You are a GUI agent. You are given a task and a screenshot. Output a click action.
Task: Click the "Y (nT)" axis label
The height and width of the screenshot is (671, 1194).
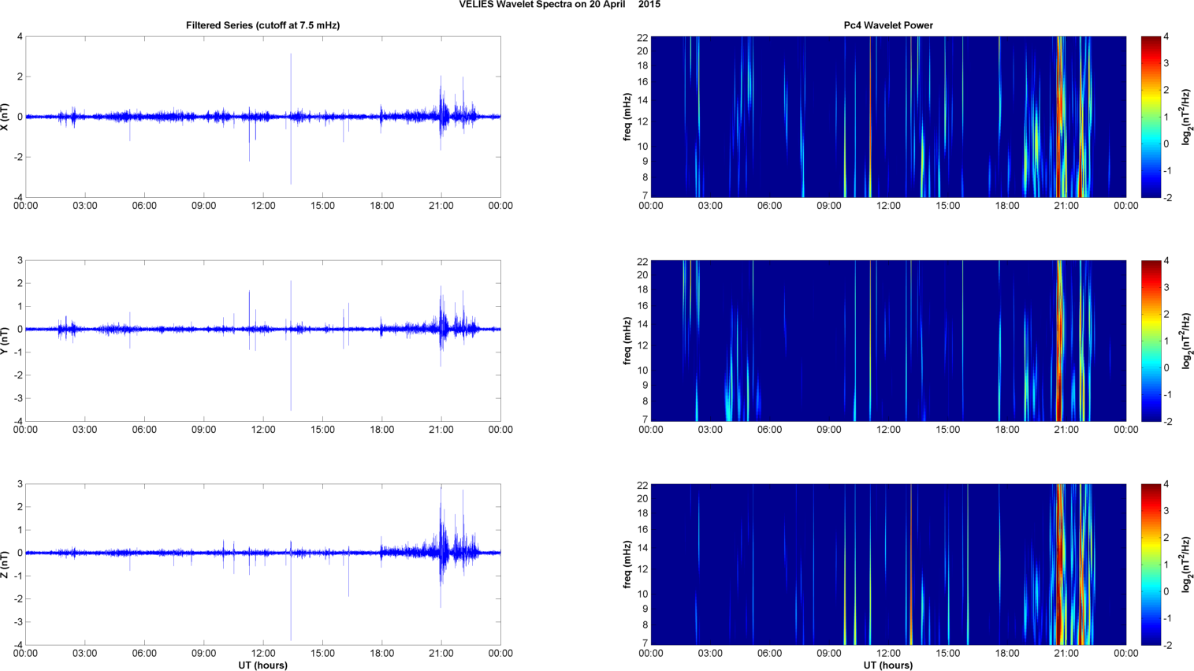[6, 341]
